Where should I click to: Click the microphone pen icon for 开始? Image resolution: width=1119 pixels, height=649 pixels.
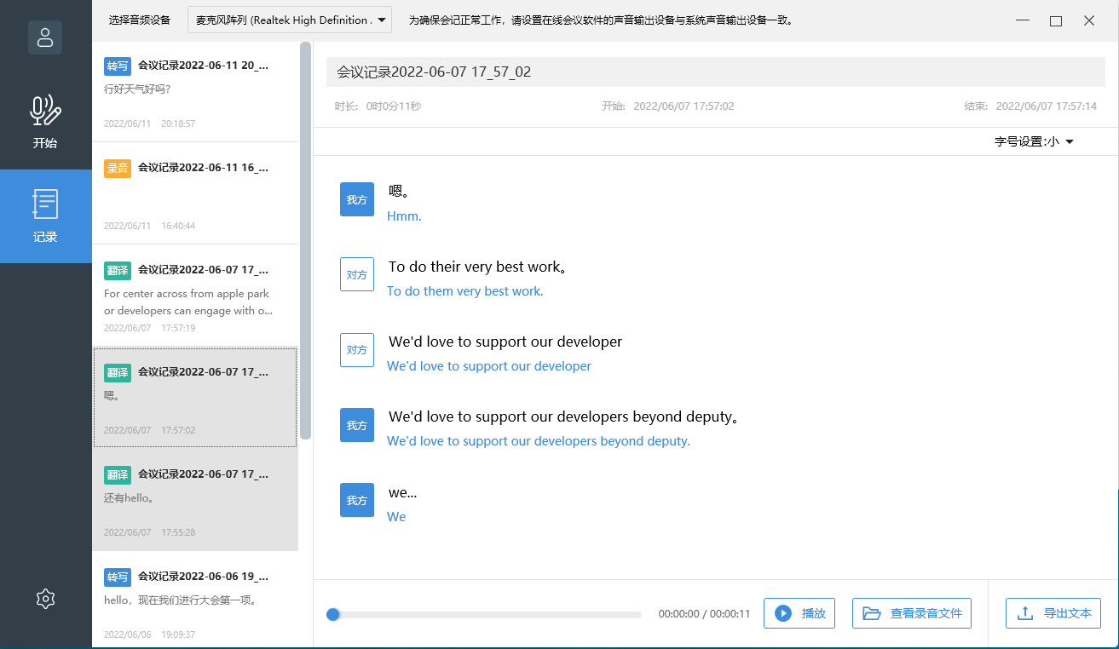click(45, 111)
